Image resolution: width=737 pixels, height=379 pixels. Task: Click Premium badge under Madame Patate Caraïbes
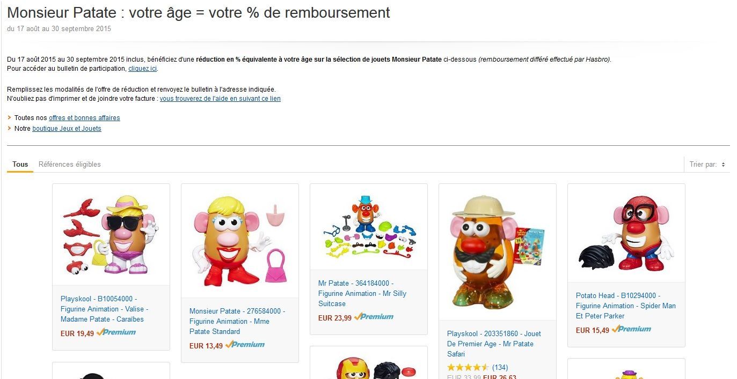(116, 332)
